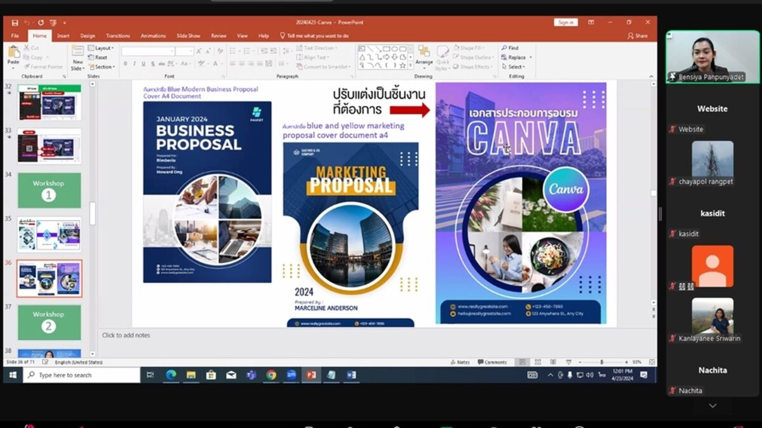Screen dimensions: 762x428
Task: Click the Find button
Action: [510, 48]
